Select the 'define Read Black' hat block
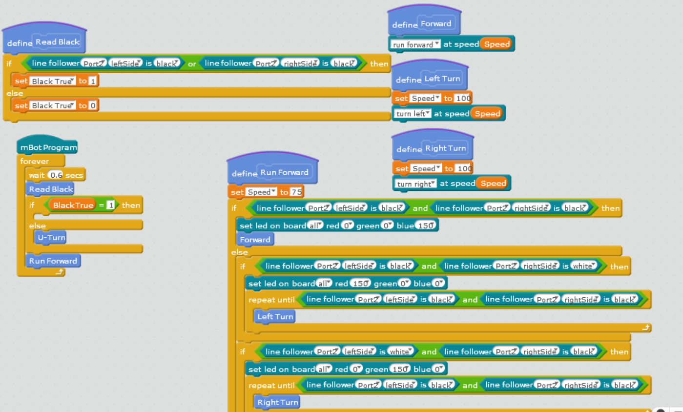Image resolution: width=683 pixels, height=412 pixels. (x=44, y=40)
